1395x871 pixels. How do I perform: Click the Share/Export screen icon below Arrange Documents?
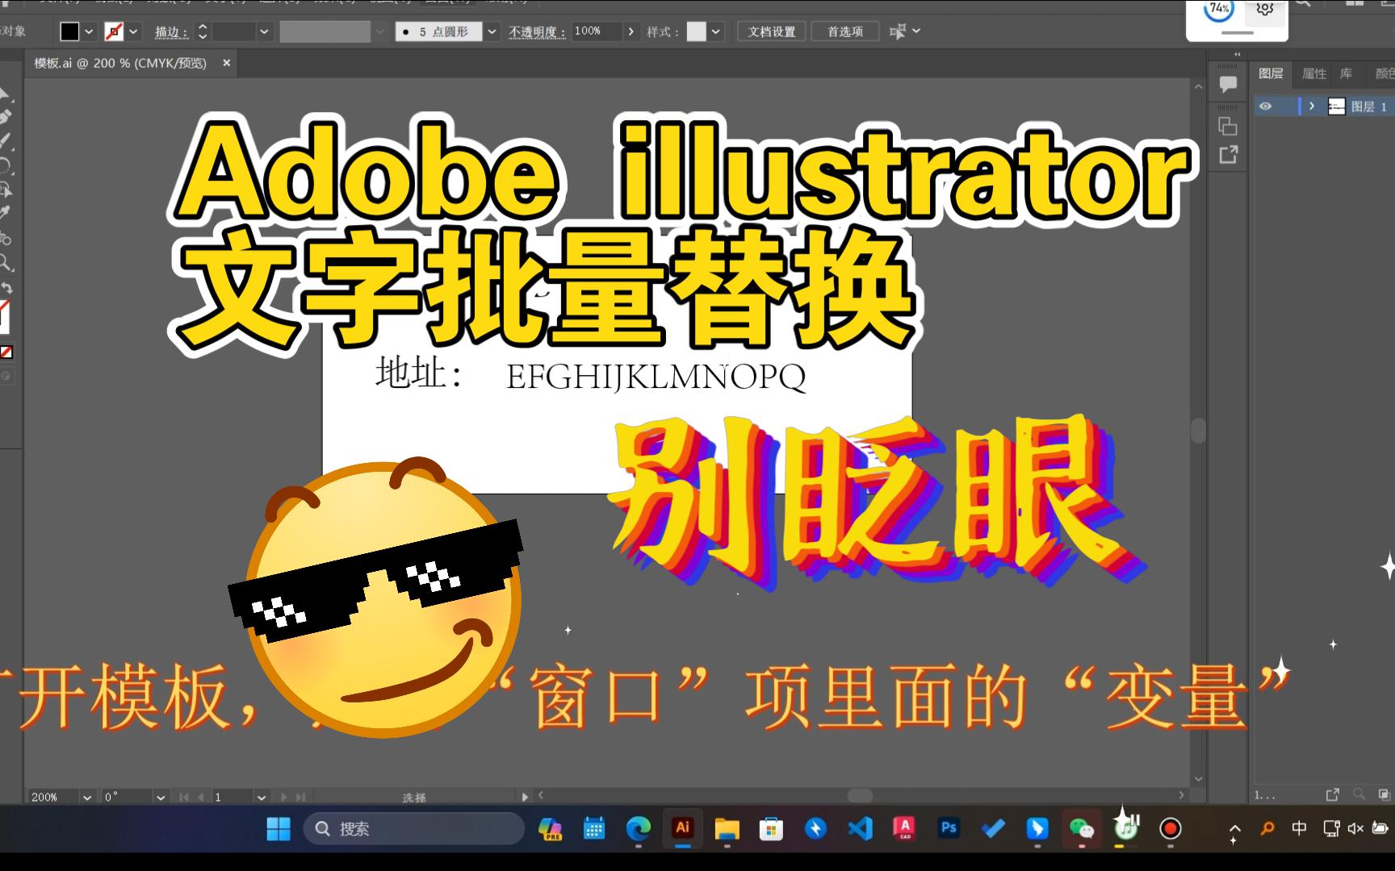[1228, 155]
